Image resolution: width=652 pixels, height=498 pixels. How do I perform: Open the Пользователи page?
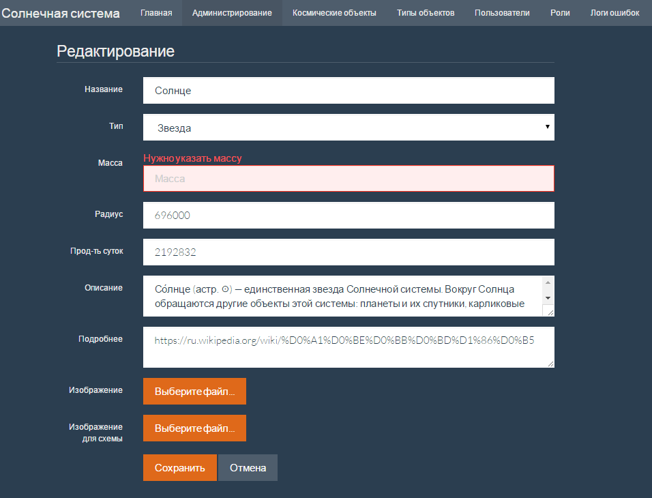(502, 13)
